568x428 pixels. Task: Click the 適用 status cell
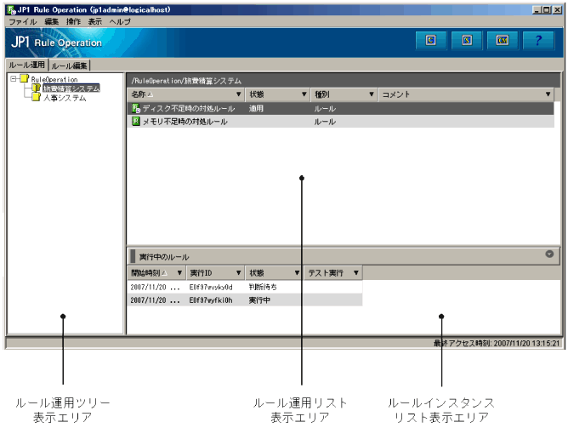coord(256,108)
